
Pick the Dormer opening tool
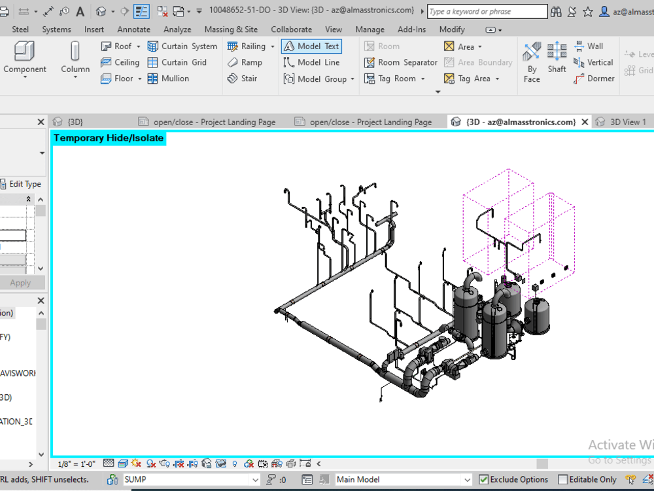pyautogui.click(x=594, y=79)
